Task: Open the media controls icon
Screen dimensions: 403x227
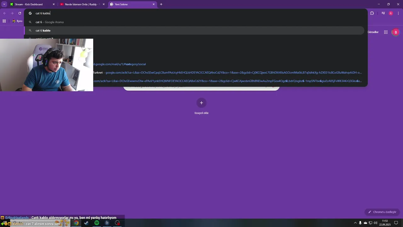Action: click(383, 13)
